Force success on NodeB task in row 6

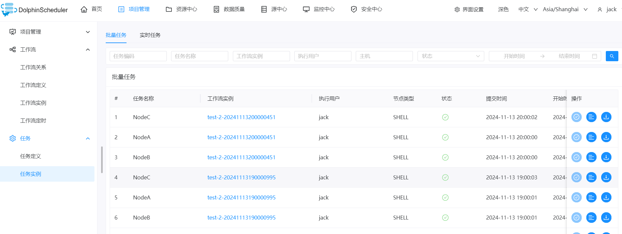pyautogui.click(x=576, y=218)
